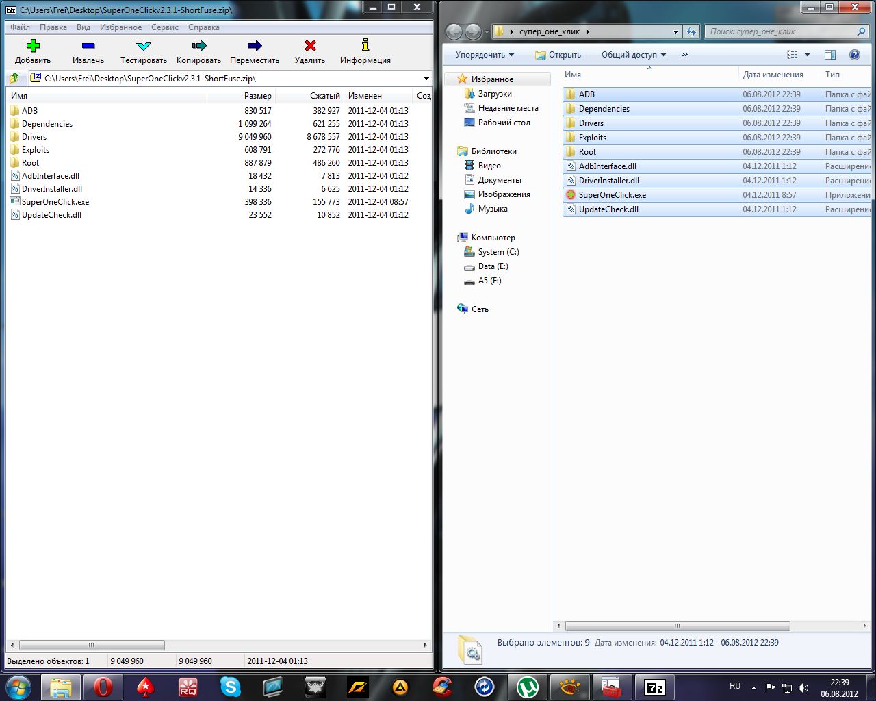The width and height of the screenshot is (876, 701).
Task: Open System (C:) drive in Explorer
Action: [498, 252]
